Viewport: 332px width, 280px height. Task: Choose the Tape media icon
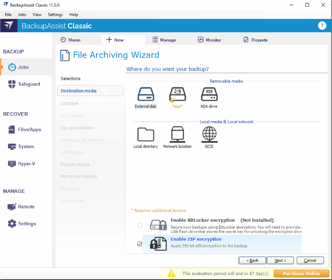177,95
